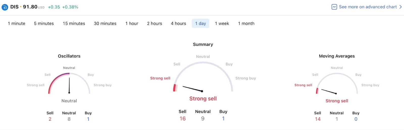
Task: Click the Oscillators heading
Action: pyautogui.click(x=69, y=56)
